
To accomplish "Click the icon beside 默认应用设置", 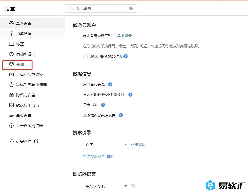I will [12, 105].
